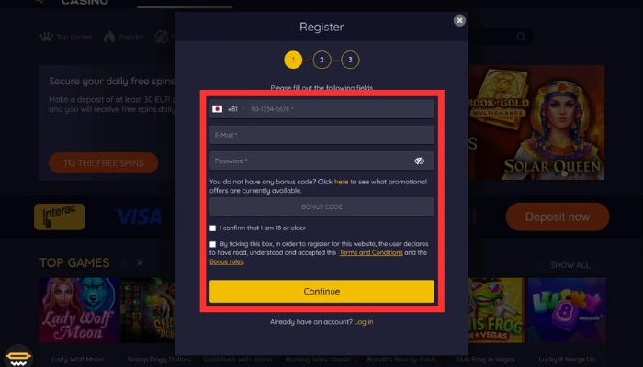Open the Japan flag country selector
The width and height of the screenshot is (643, 367).
pyautogui.click(x=218, y=109)
